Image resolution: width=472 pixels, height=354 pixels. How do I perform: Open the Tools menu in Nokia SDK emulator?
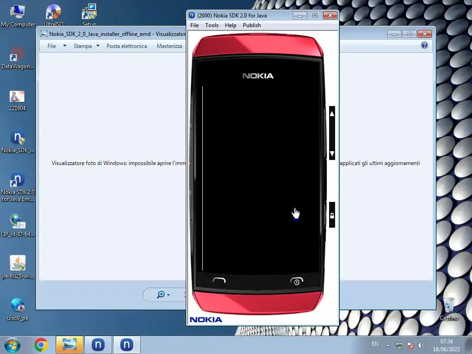[x=212, y=25]
